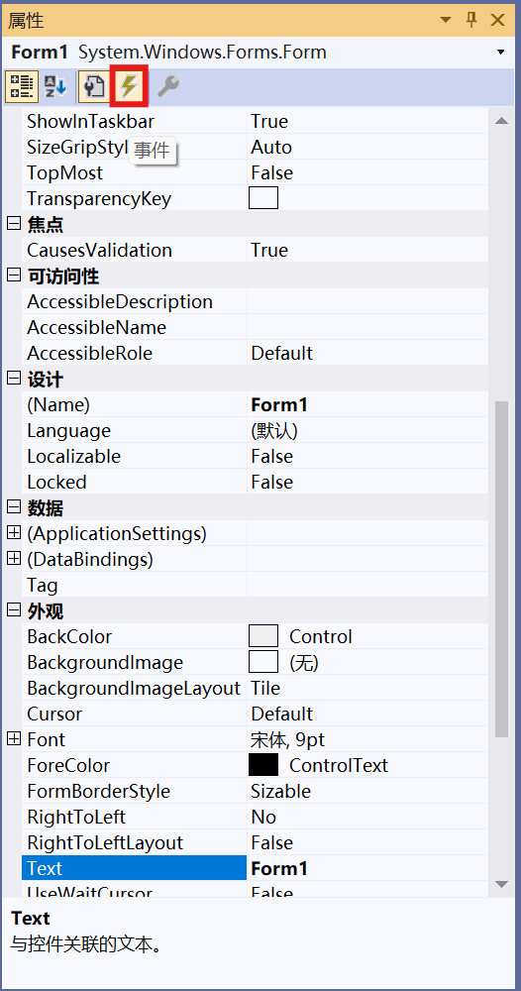Click the scrollbar down arrow
This screenshot has height=991, width=521.
(501, 884)
